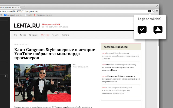173x108 pixels.
Task: Click the article timestamp '18:09, 31 мая 2014'
Action: pos(21,45)
